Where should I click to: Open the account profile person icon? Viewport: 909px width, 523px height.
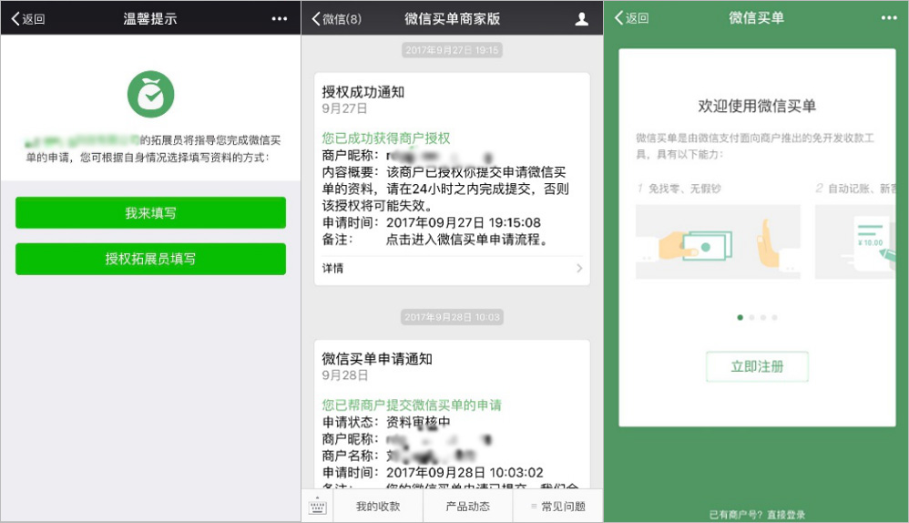tap(581, 19)
